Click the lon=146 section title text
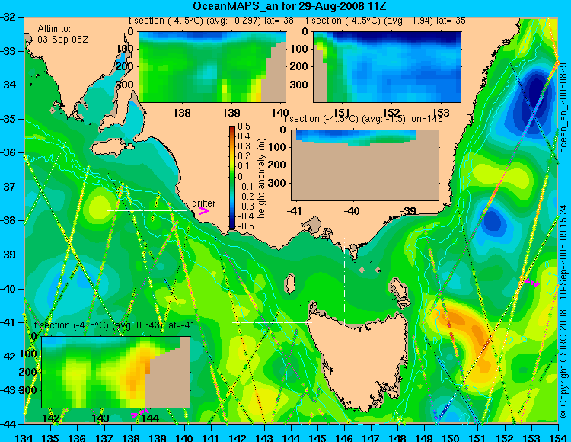Screen dimensions: 571x442 (363, 119)
